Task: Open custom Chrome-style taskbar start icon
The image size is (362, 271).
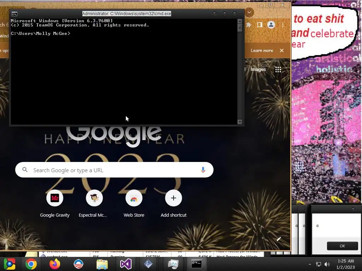Action: (x=10, y=264)
